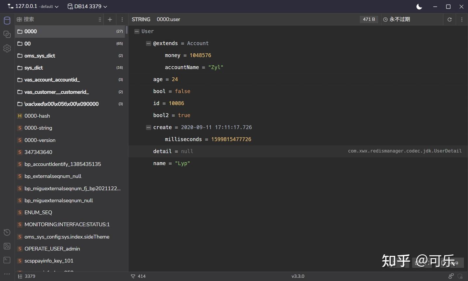
Task: Open the copy/multi-window sidebar icon
Action: 7,34
